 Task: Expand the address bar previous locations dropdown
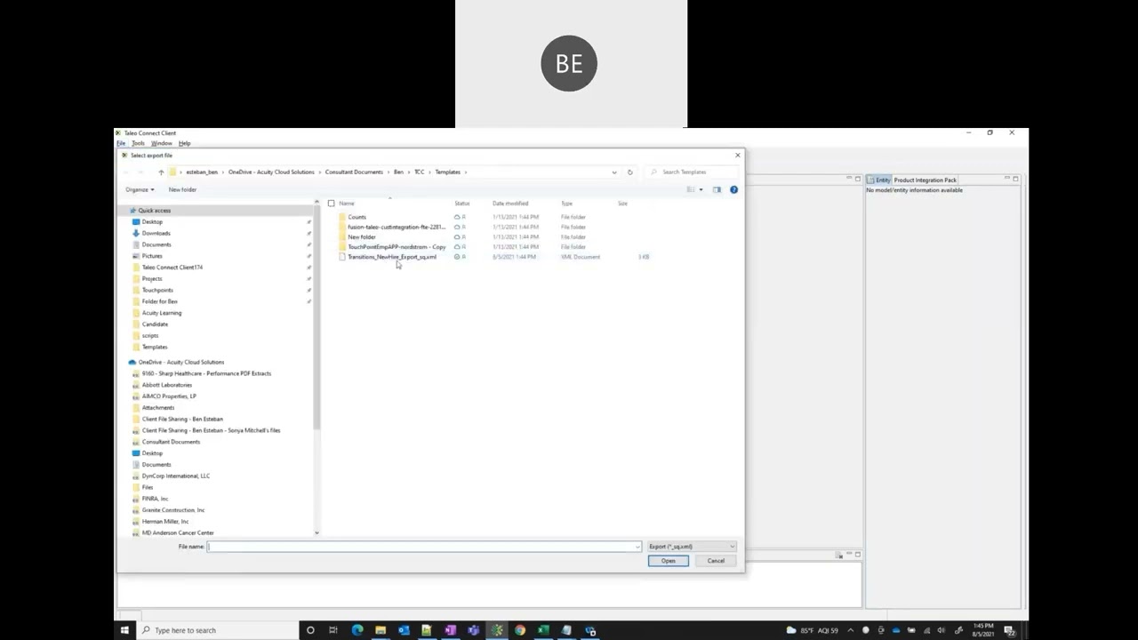(613, 172)
